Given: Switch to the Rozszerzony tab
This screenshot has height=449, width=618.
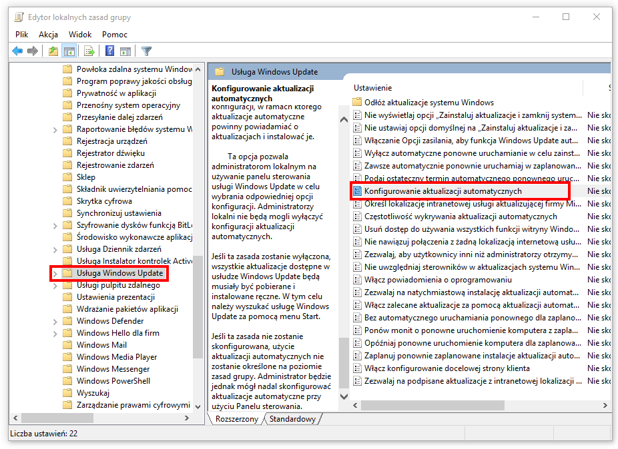Looking at the screenshot, I should click(236, 419).
